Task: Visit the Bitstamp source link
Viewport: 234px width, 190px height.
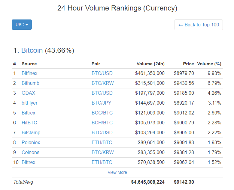Action: [x=31, y=132]
